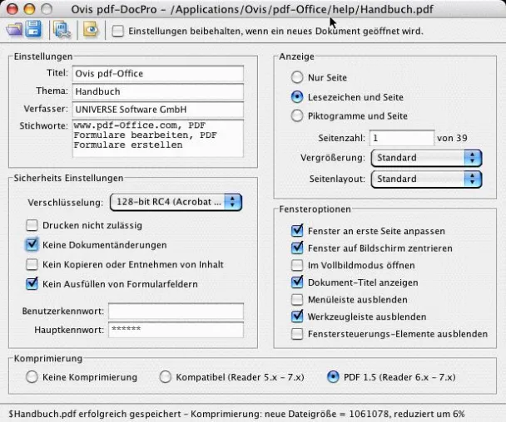Check 'Kein Kopieren oder Entnehmen von Inhalt'
506x422 pixels.
32,264
